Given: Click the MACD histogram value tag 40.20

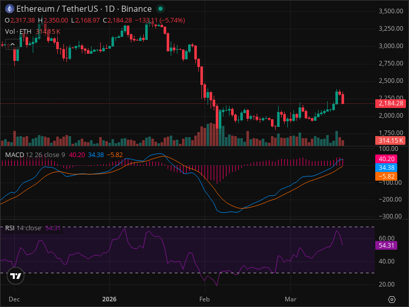Looking at the screenshot, I should (x=387, y=159).
